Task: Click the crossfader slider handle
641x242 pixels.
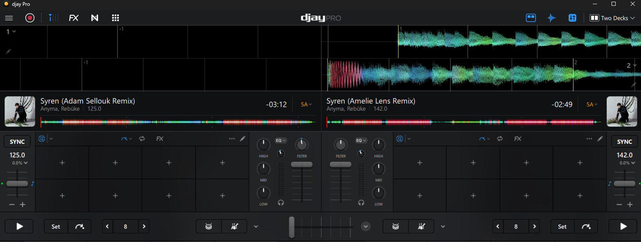Action: [292, 227]
